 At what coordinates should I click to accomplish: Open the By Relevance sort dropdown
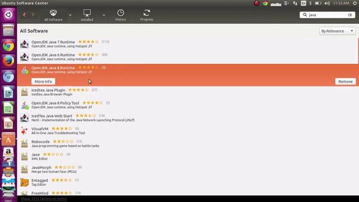(337, 31)
